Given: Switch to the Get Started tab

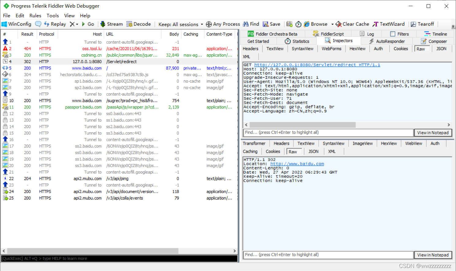Looking at the screenshot, I should [258, 41].
